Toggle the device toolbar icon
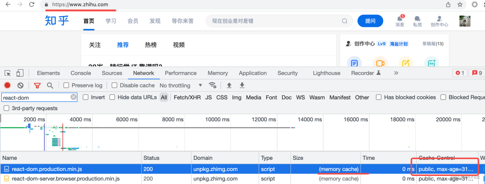Viewport: 485px width, 184px height. tap(20, 73)
